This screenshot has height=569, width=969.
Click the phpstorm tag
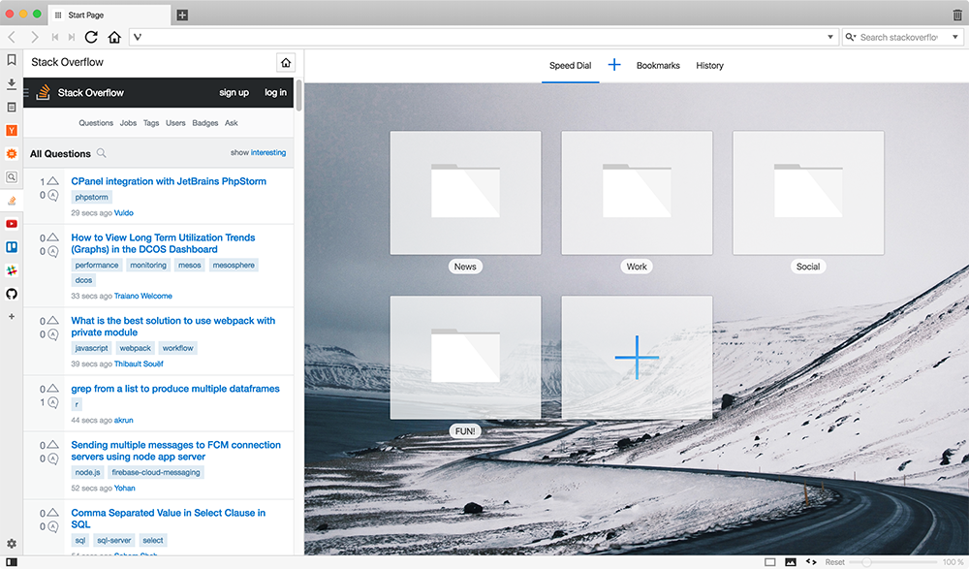pyautogui.click(x=91, y=198)
